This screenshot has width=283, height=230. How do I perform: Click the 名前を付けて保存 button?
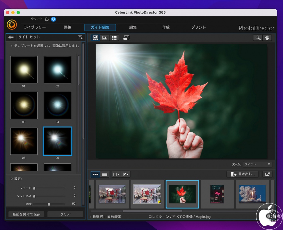point(26,214)
